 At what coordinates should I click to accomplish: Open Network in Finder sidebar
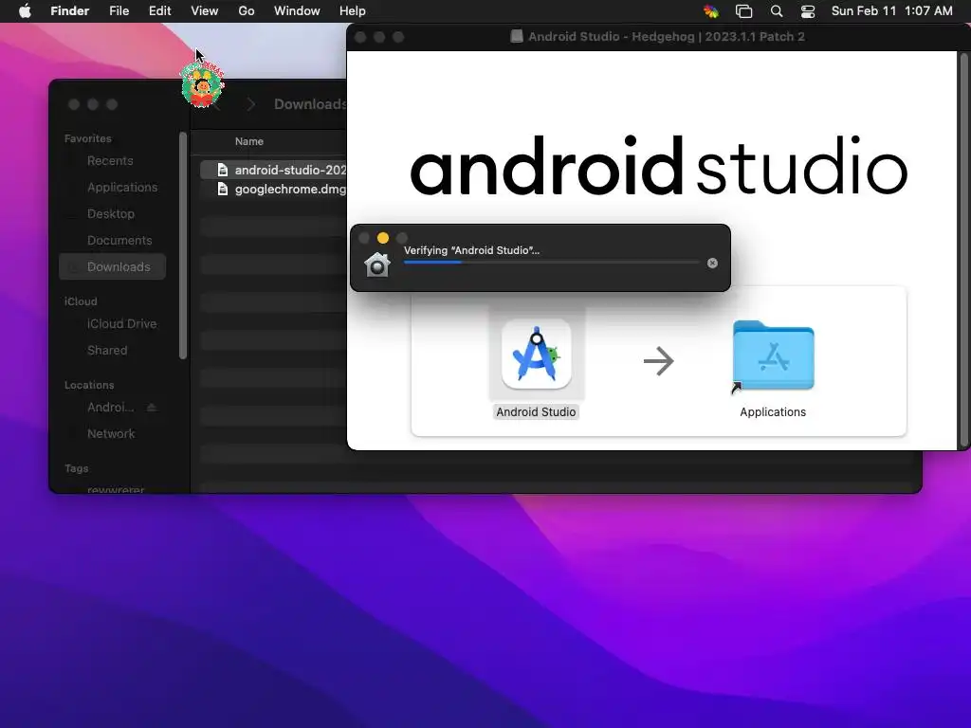click(x=111, y=434)
